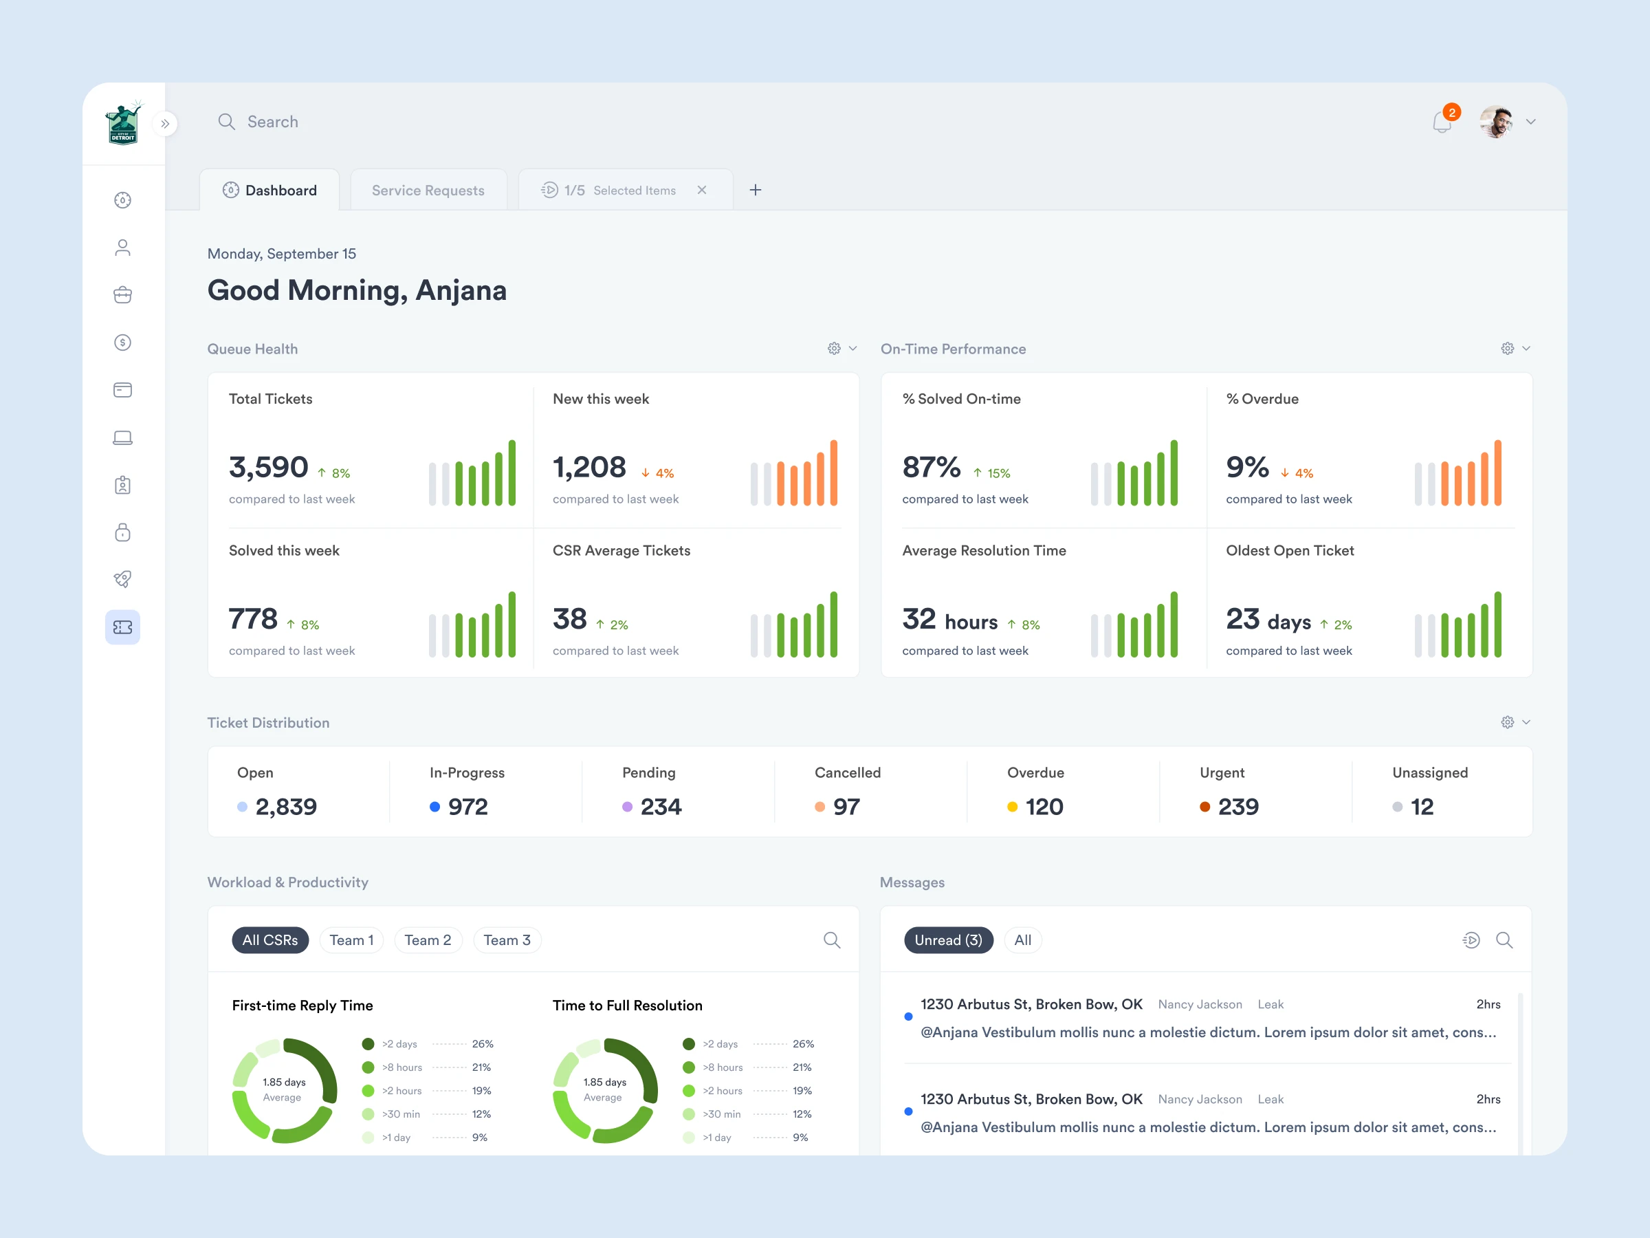This screenshot has width=1650, height=1238.
Task: Click the notification bell icon
Action: coord(1441,122)
